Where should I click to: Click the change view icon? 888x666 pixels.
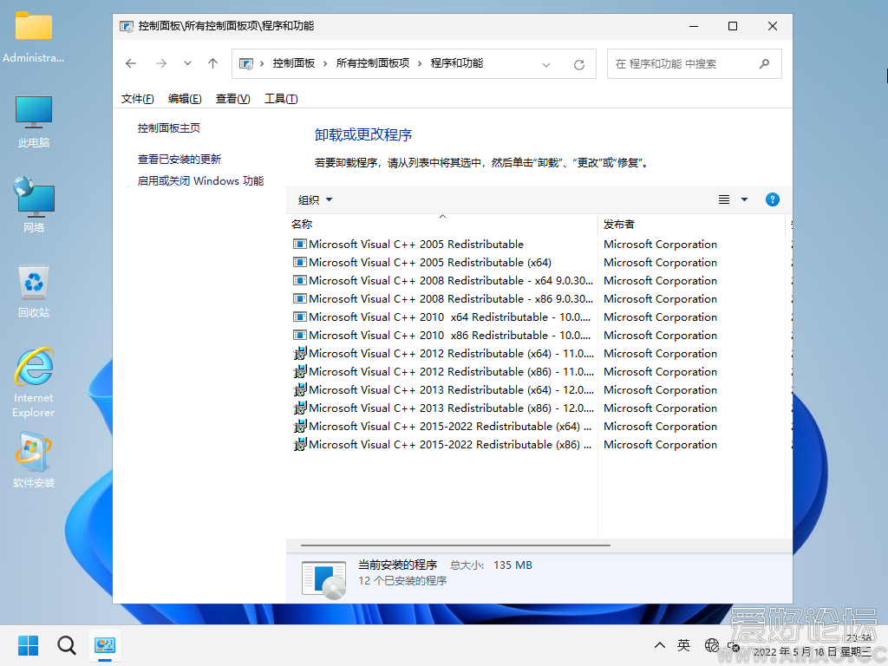pyautogui.click(x=724, y=199)
